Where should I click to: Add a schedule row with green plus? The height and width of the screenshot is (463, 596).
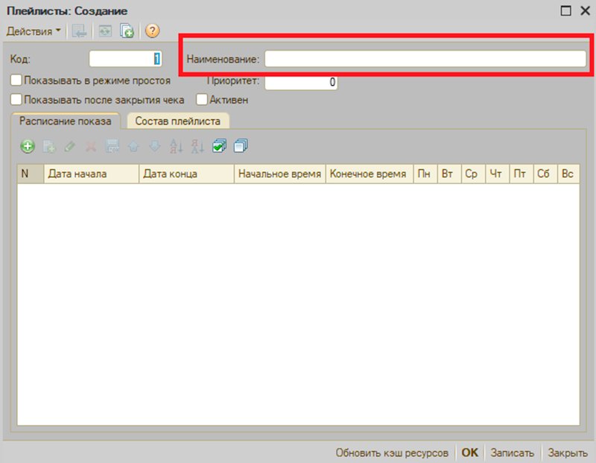tap(28, 146)
